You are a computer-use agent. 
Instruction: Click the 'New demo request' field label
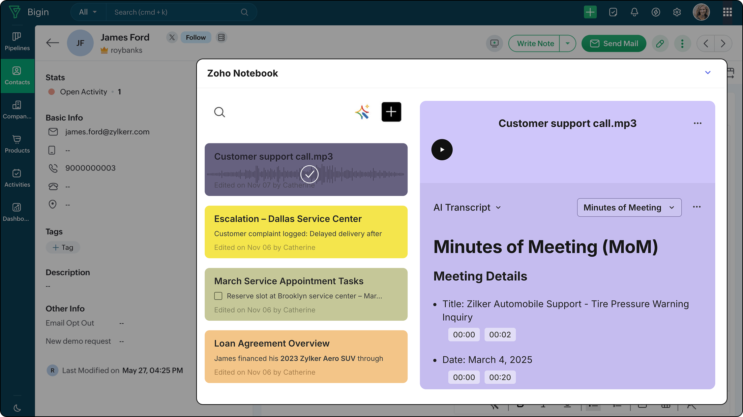point(78,341)
